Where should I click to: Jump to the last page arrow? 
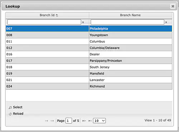pyautogui.click(x=90, y=121)
